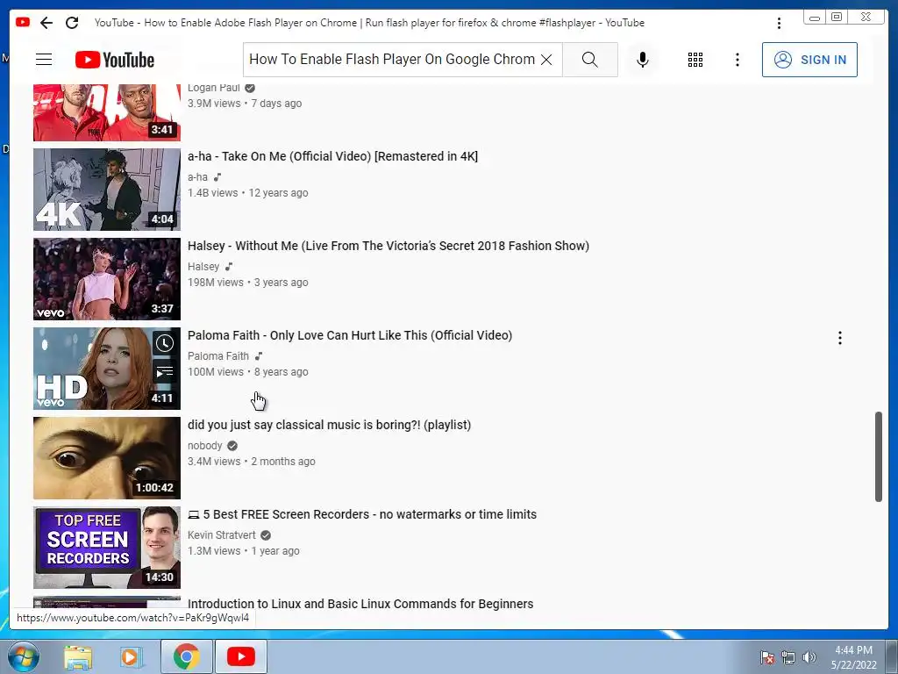Click the magnifier search button

[x=590, y=60]
